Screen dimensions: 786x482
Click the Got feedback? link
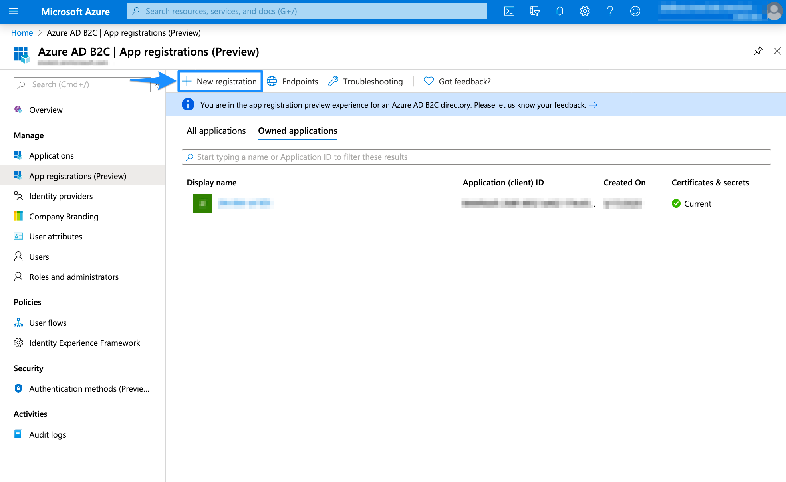tap(457, 82)
